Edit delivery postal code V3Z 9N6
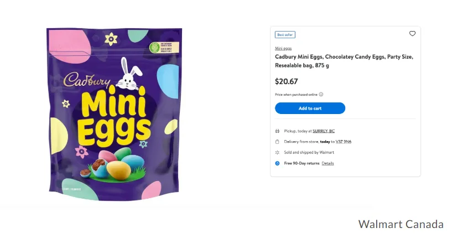 click(342, 142)
